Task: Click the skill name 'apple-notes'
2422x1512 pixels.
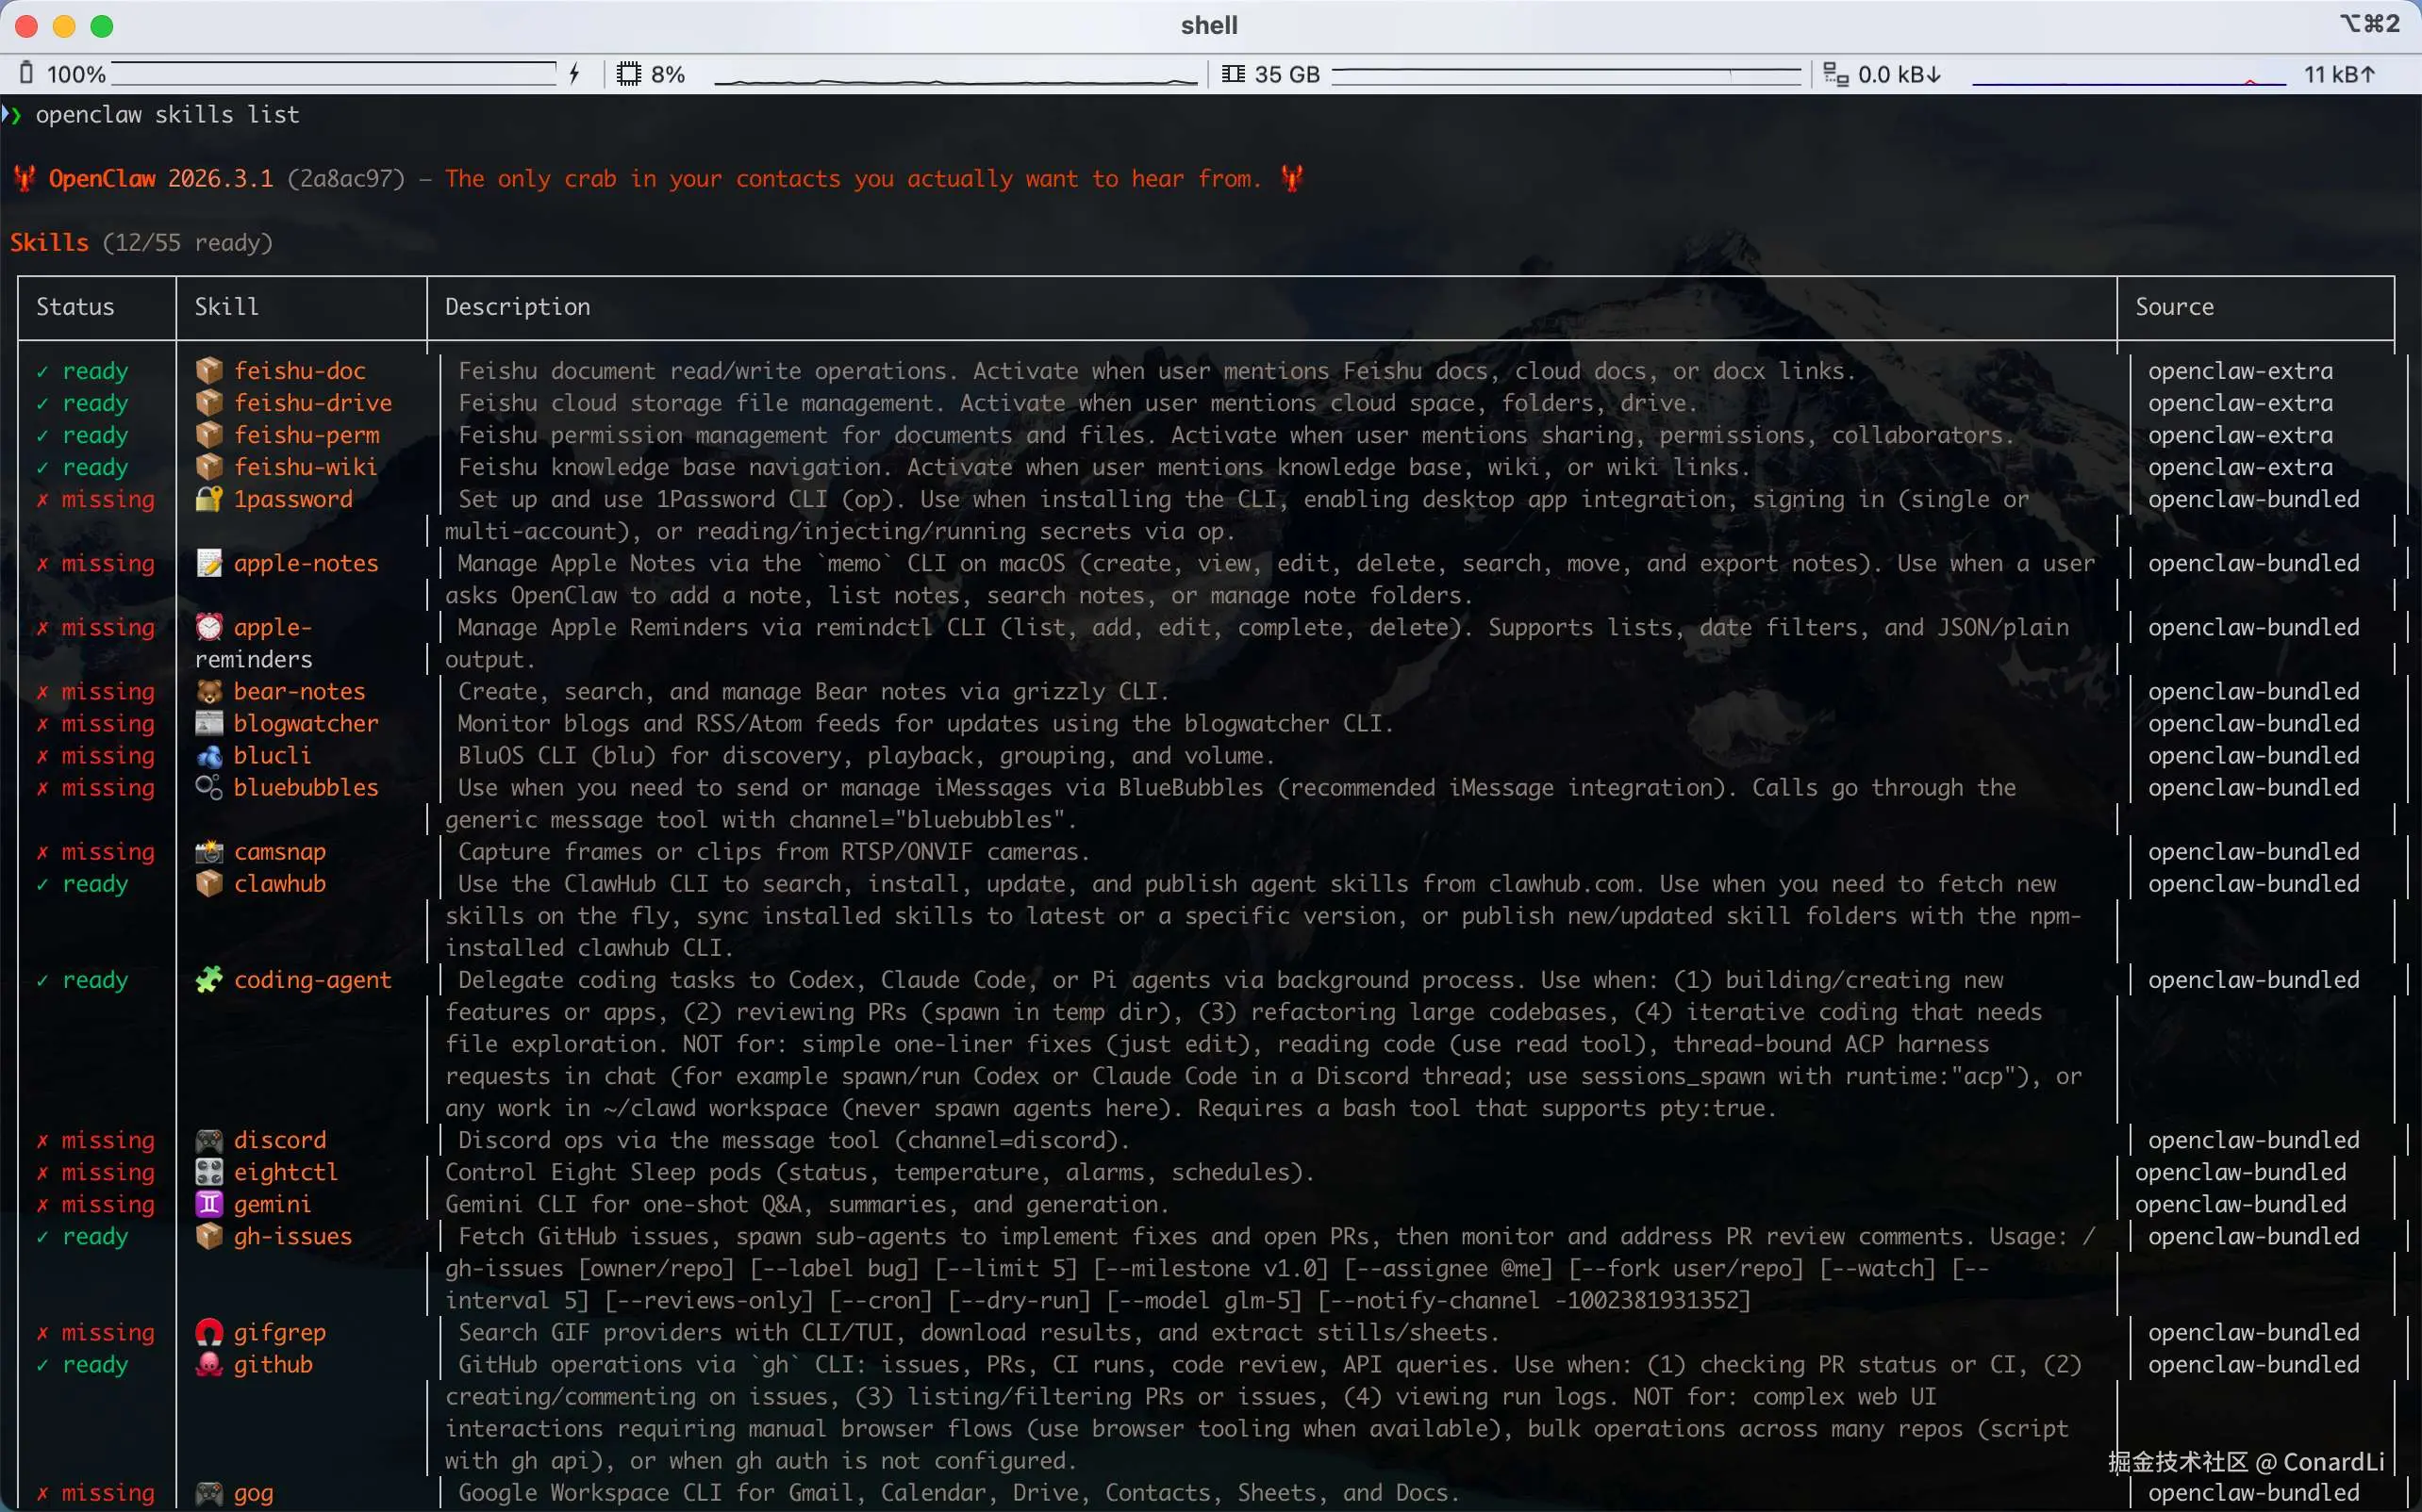Action: pos(307,563)
